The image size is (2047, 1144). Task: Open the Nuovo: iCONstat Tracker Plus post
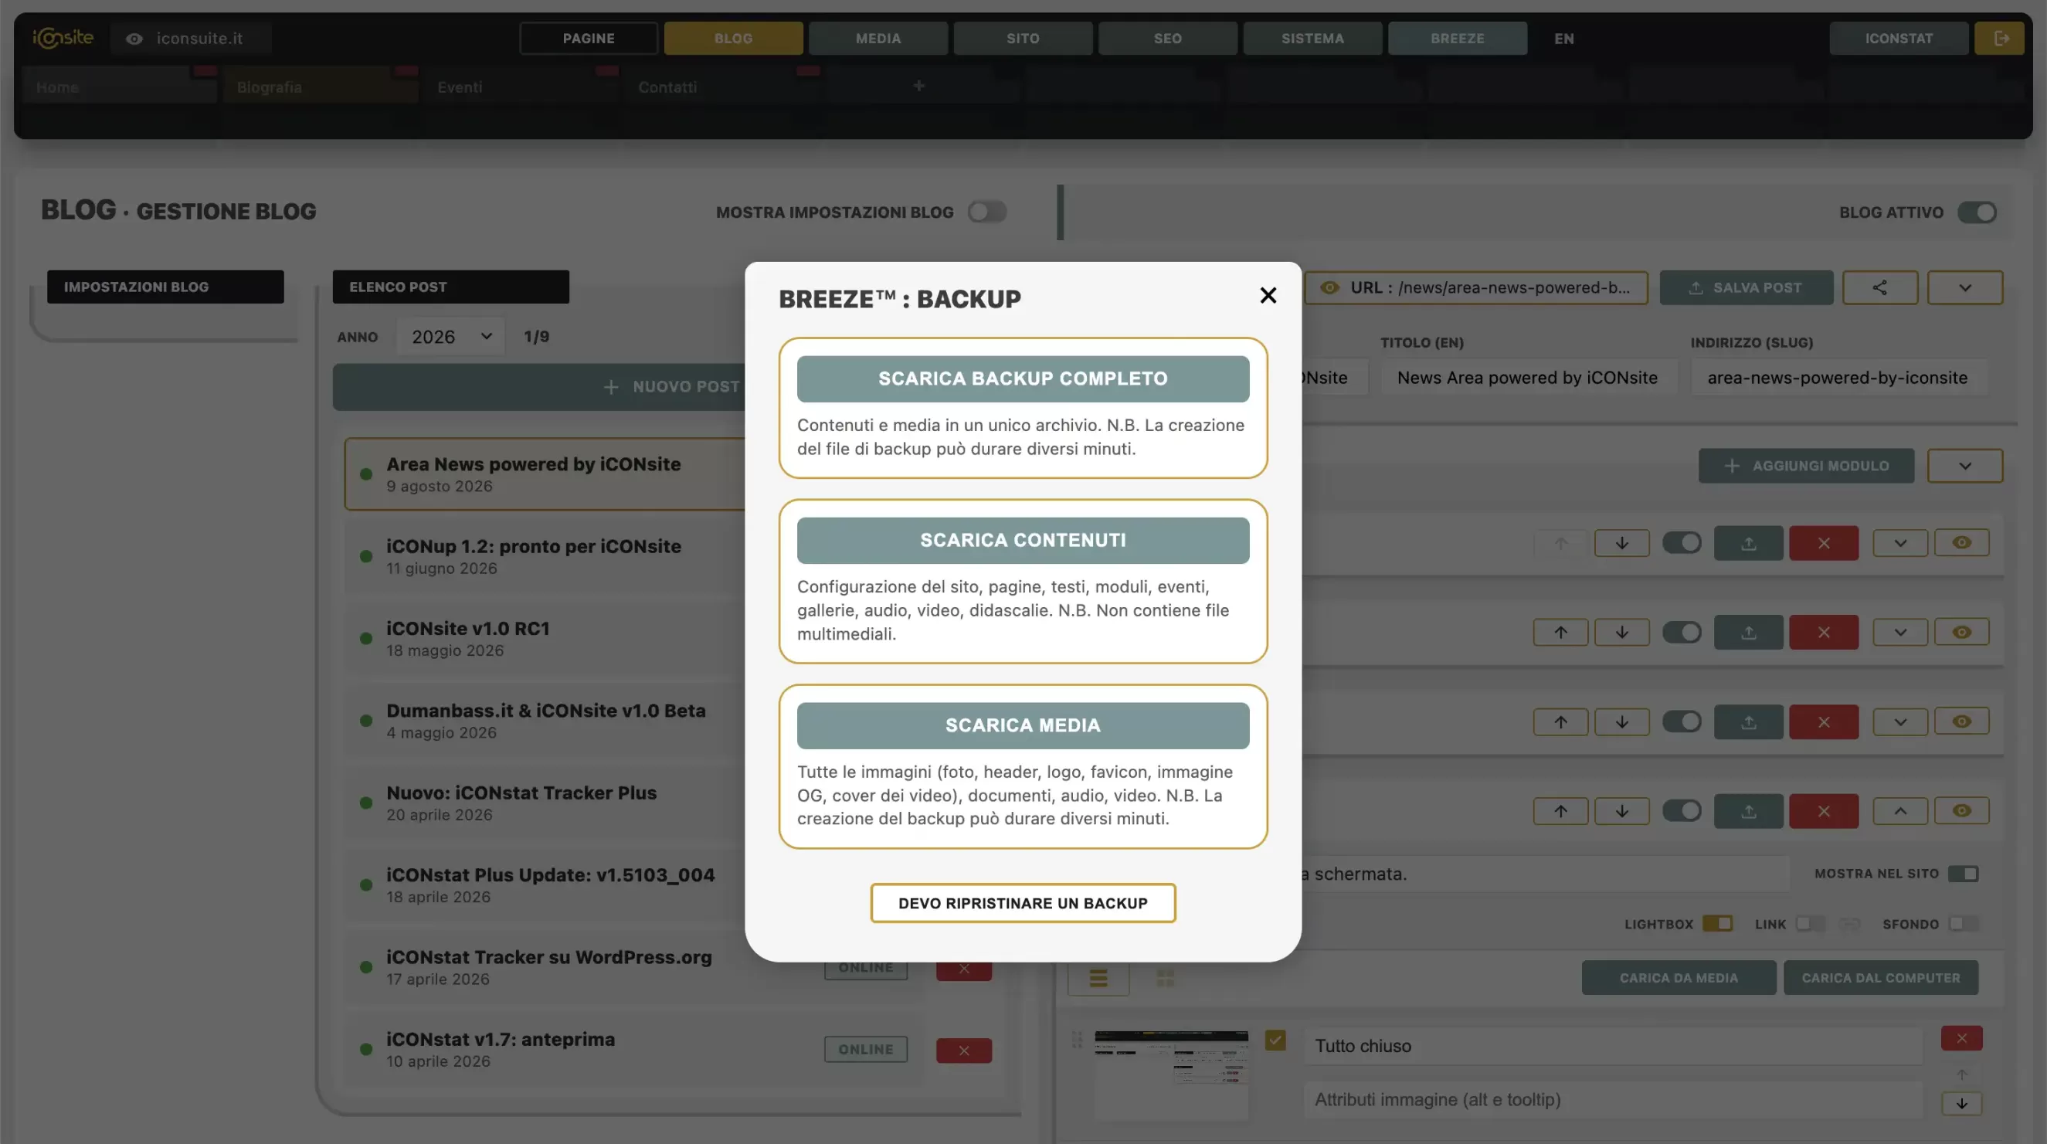[x=521, y=803]
